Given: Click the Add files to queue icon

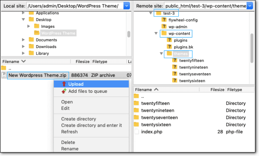Looking at the screenshot, I should click(x=64, y=91).
